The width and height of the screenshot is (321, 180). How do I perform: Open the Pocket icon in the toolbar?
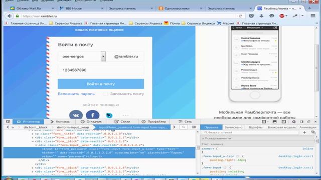251,16
